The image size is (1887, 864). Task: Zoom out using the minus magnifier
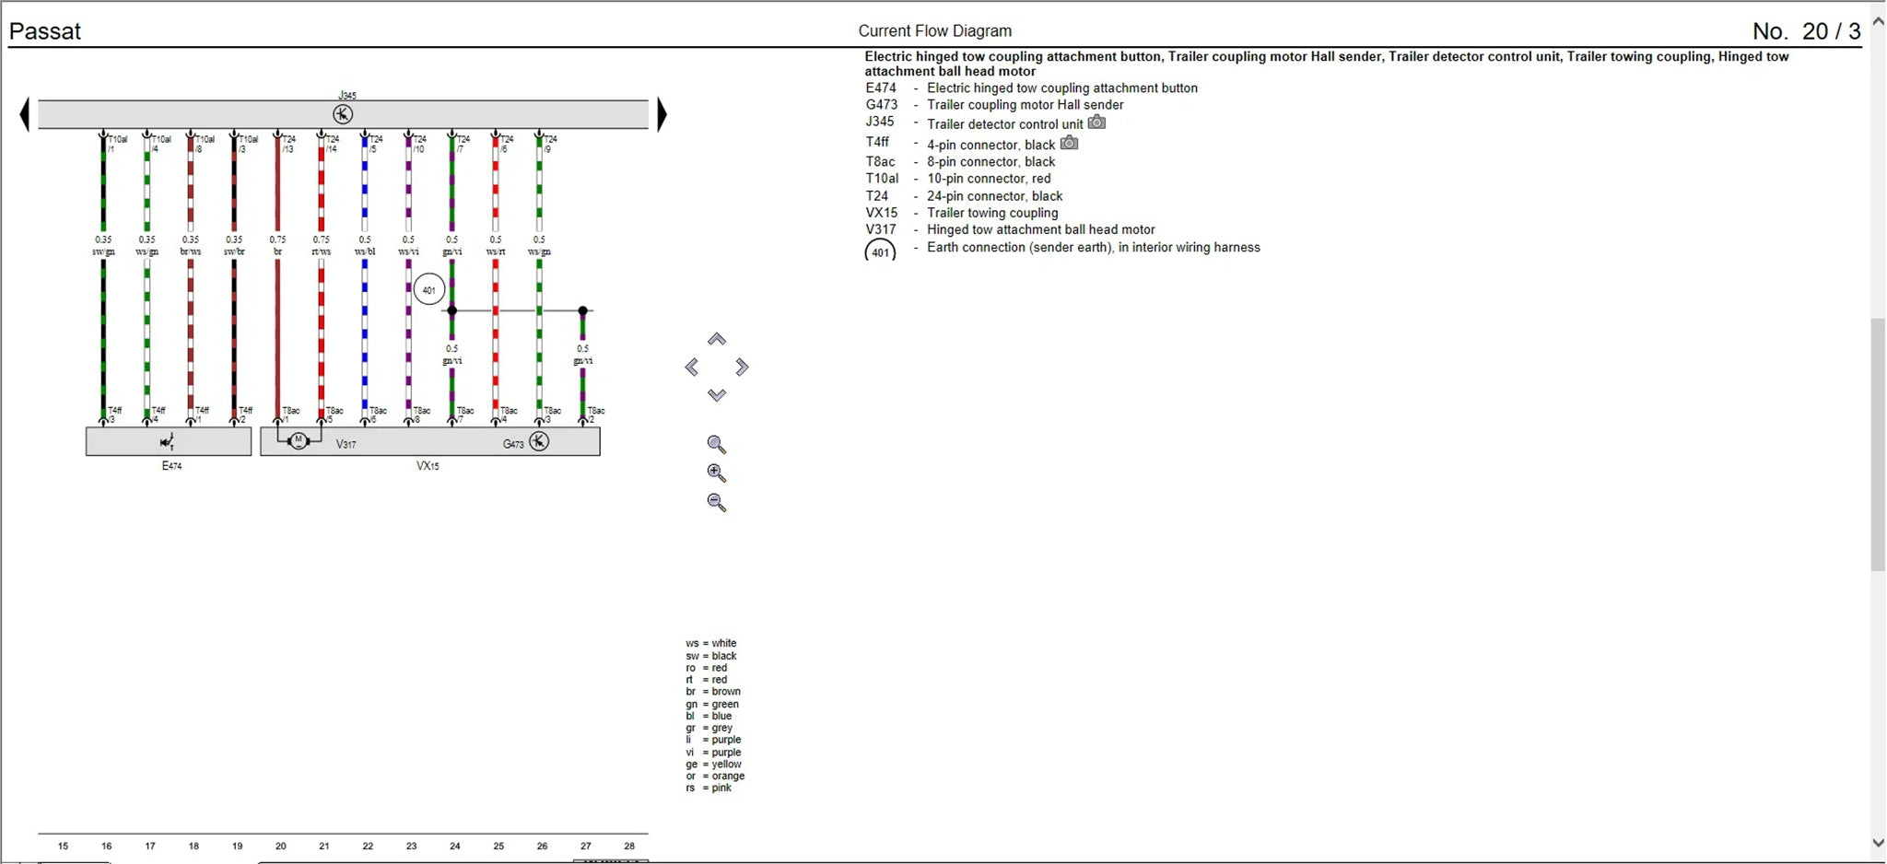point(717,503)
